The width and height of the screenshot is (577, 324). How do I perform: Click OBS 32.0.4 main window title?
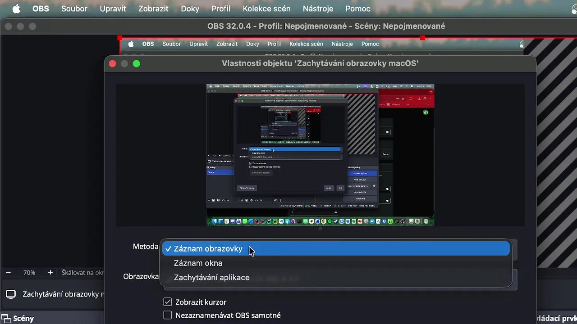click(326, 26)
